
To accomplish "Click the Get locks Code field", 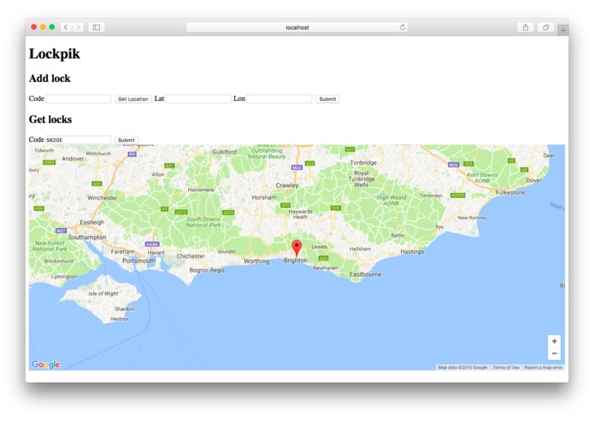I will click(78, 139).
